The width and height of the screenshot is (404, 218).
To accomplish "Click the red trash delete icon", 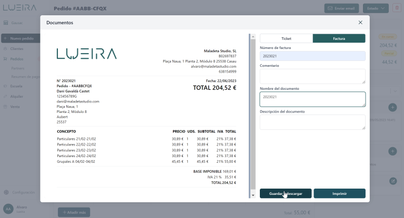I will click(397, 8).
